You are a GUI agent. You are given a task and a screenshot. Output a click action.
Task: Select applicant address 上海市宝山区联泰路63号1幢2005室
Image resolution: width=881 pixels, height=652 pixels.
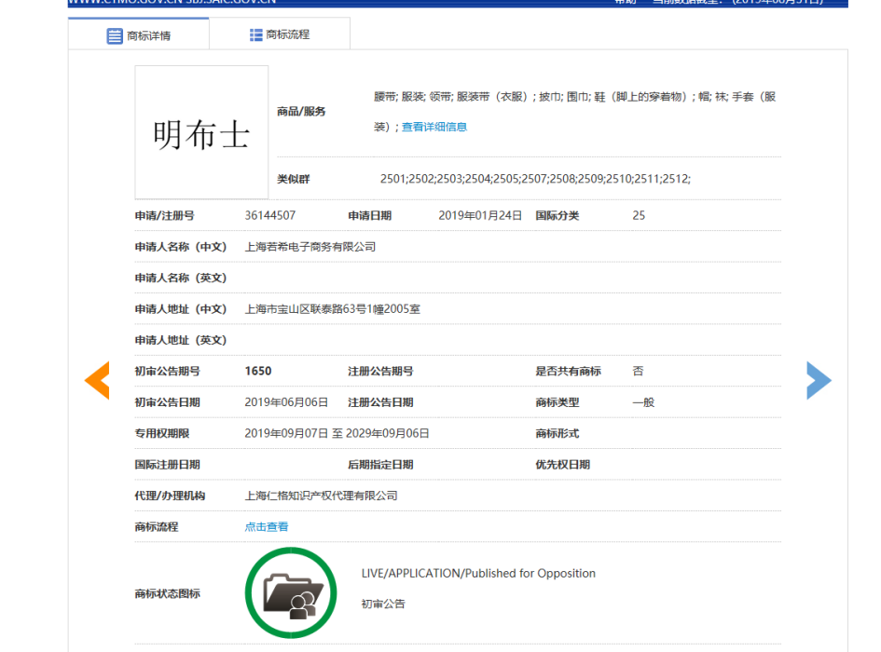(x=332, y=309)
